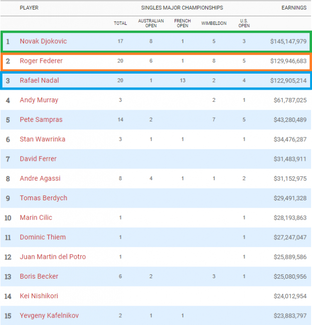Select Boris Becker player link
Viewport: 312px width, 325px height.
point(39,276)
